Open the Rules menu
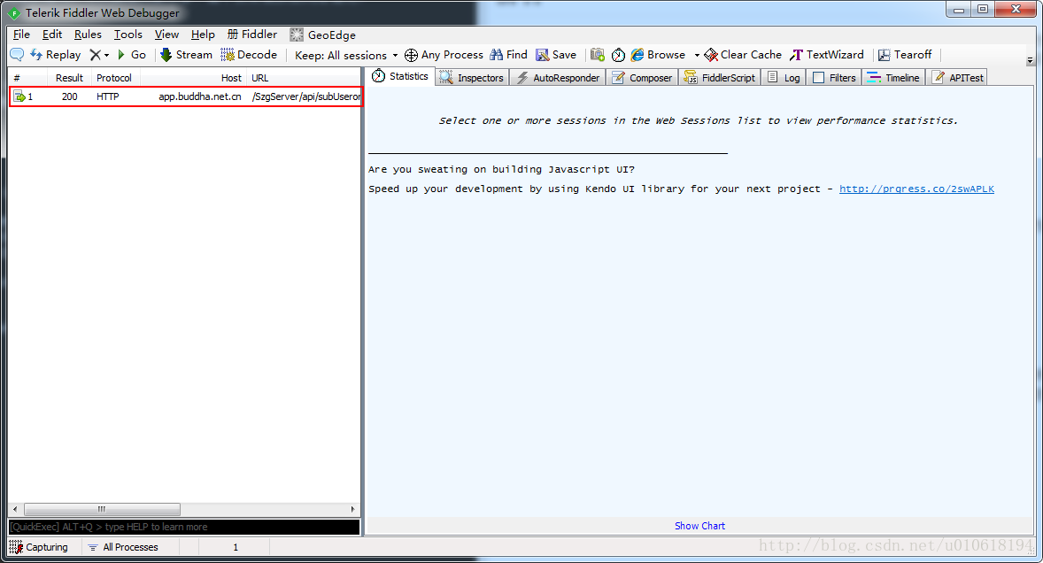Viewport: 1043px width, 563px height. pyautogui.click(x=88, y=35)
